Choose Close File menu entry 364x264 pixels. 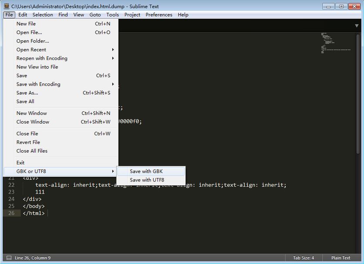pos(61,134)
